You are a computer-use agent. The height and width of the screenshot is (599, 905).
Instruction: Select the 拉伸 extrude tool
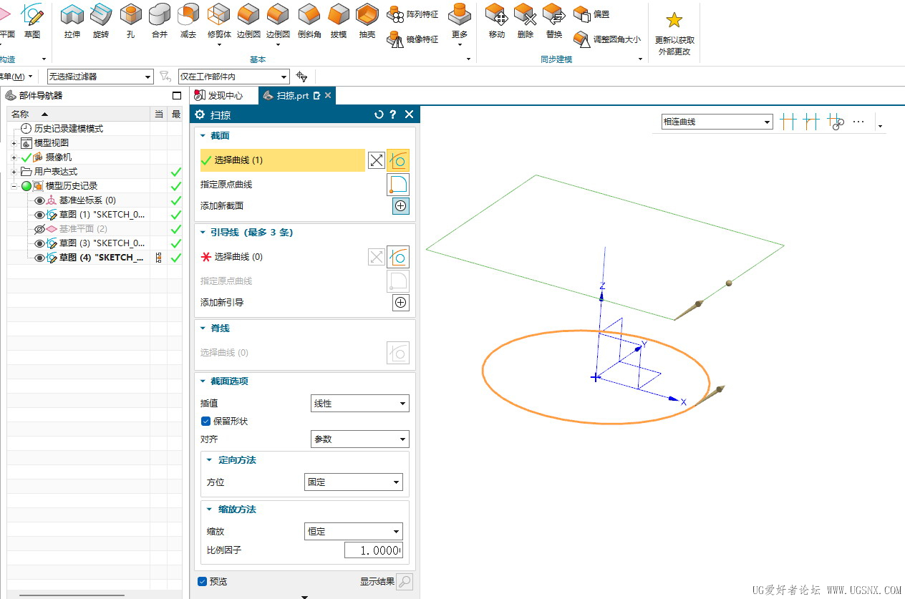[x=72, y=20]
